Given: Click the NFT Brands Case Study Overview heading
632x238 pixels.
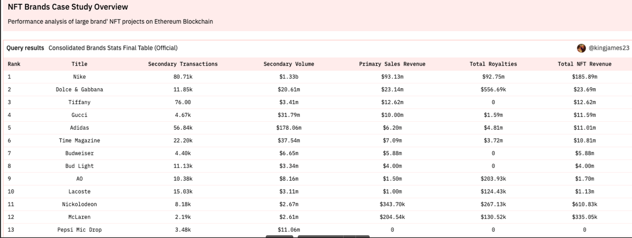Looking at the screenshot, I should point(68,7).
